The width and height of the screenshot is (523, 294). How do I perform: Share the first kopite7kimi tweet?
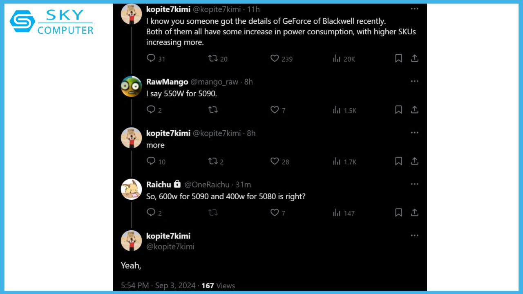(414, 58)
